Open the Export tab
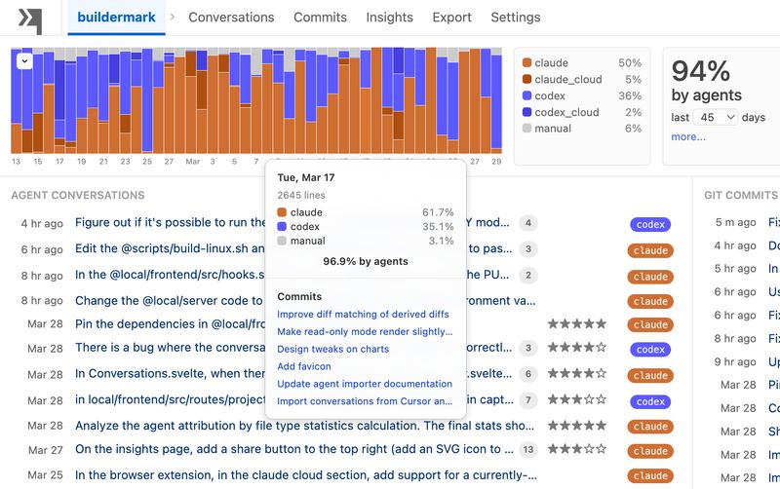780x489 pixels. (x=451, y=18)
